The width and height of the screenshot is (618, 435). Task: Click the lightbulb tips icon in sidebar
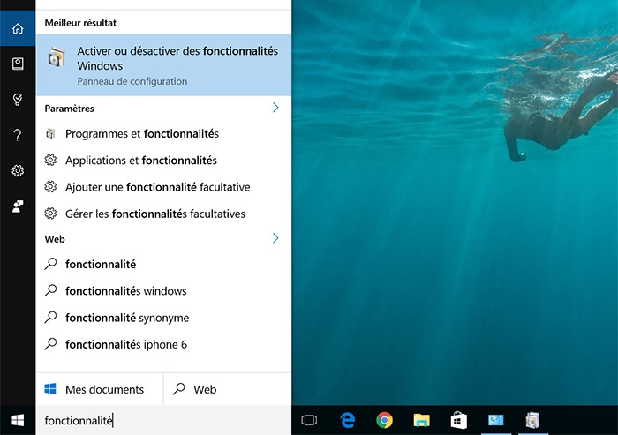click(x=18, y=99)
